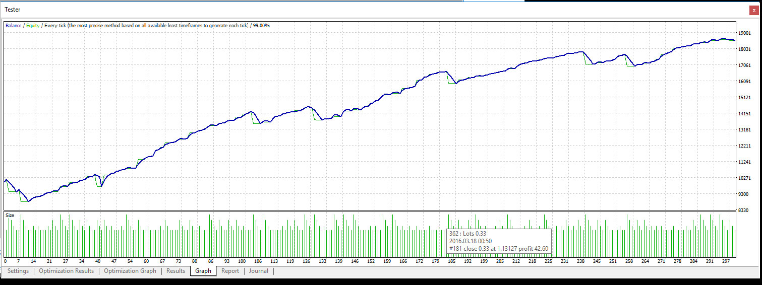
Task: Click trade number 166 on the bottom axis
Action: (403, 261)
